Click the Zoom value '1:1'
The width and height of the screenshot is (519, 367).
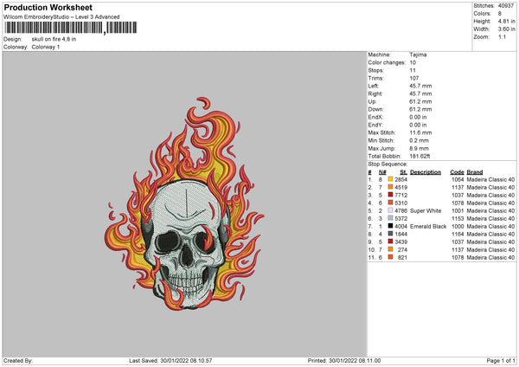[502, 36]
